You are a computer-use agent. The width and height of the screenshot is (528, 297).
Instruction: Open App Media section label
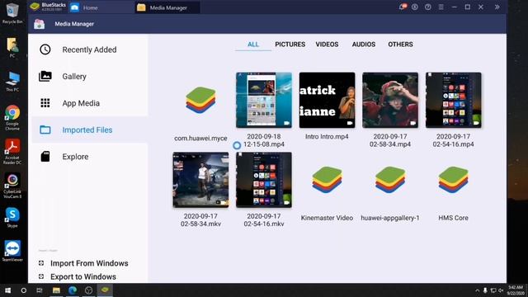point(81,103)
